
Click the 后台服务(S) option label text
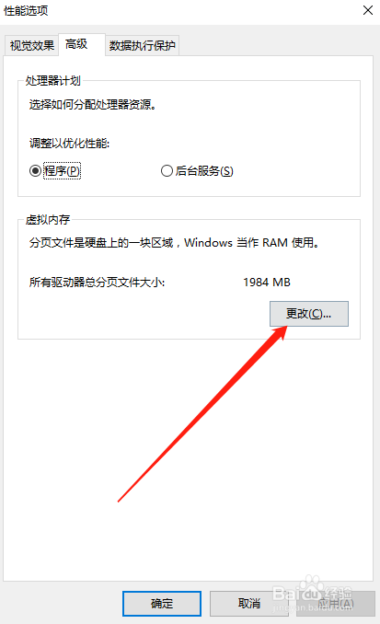coord(204,171)
